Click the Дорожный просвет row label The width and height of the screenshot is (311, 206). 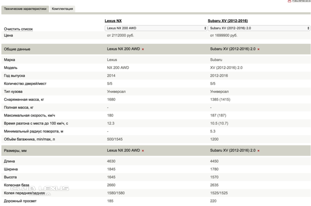point(20,201)
